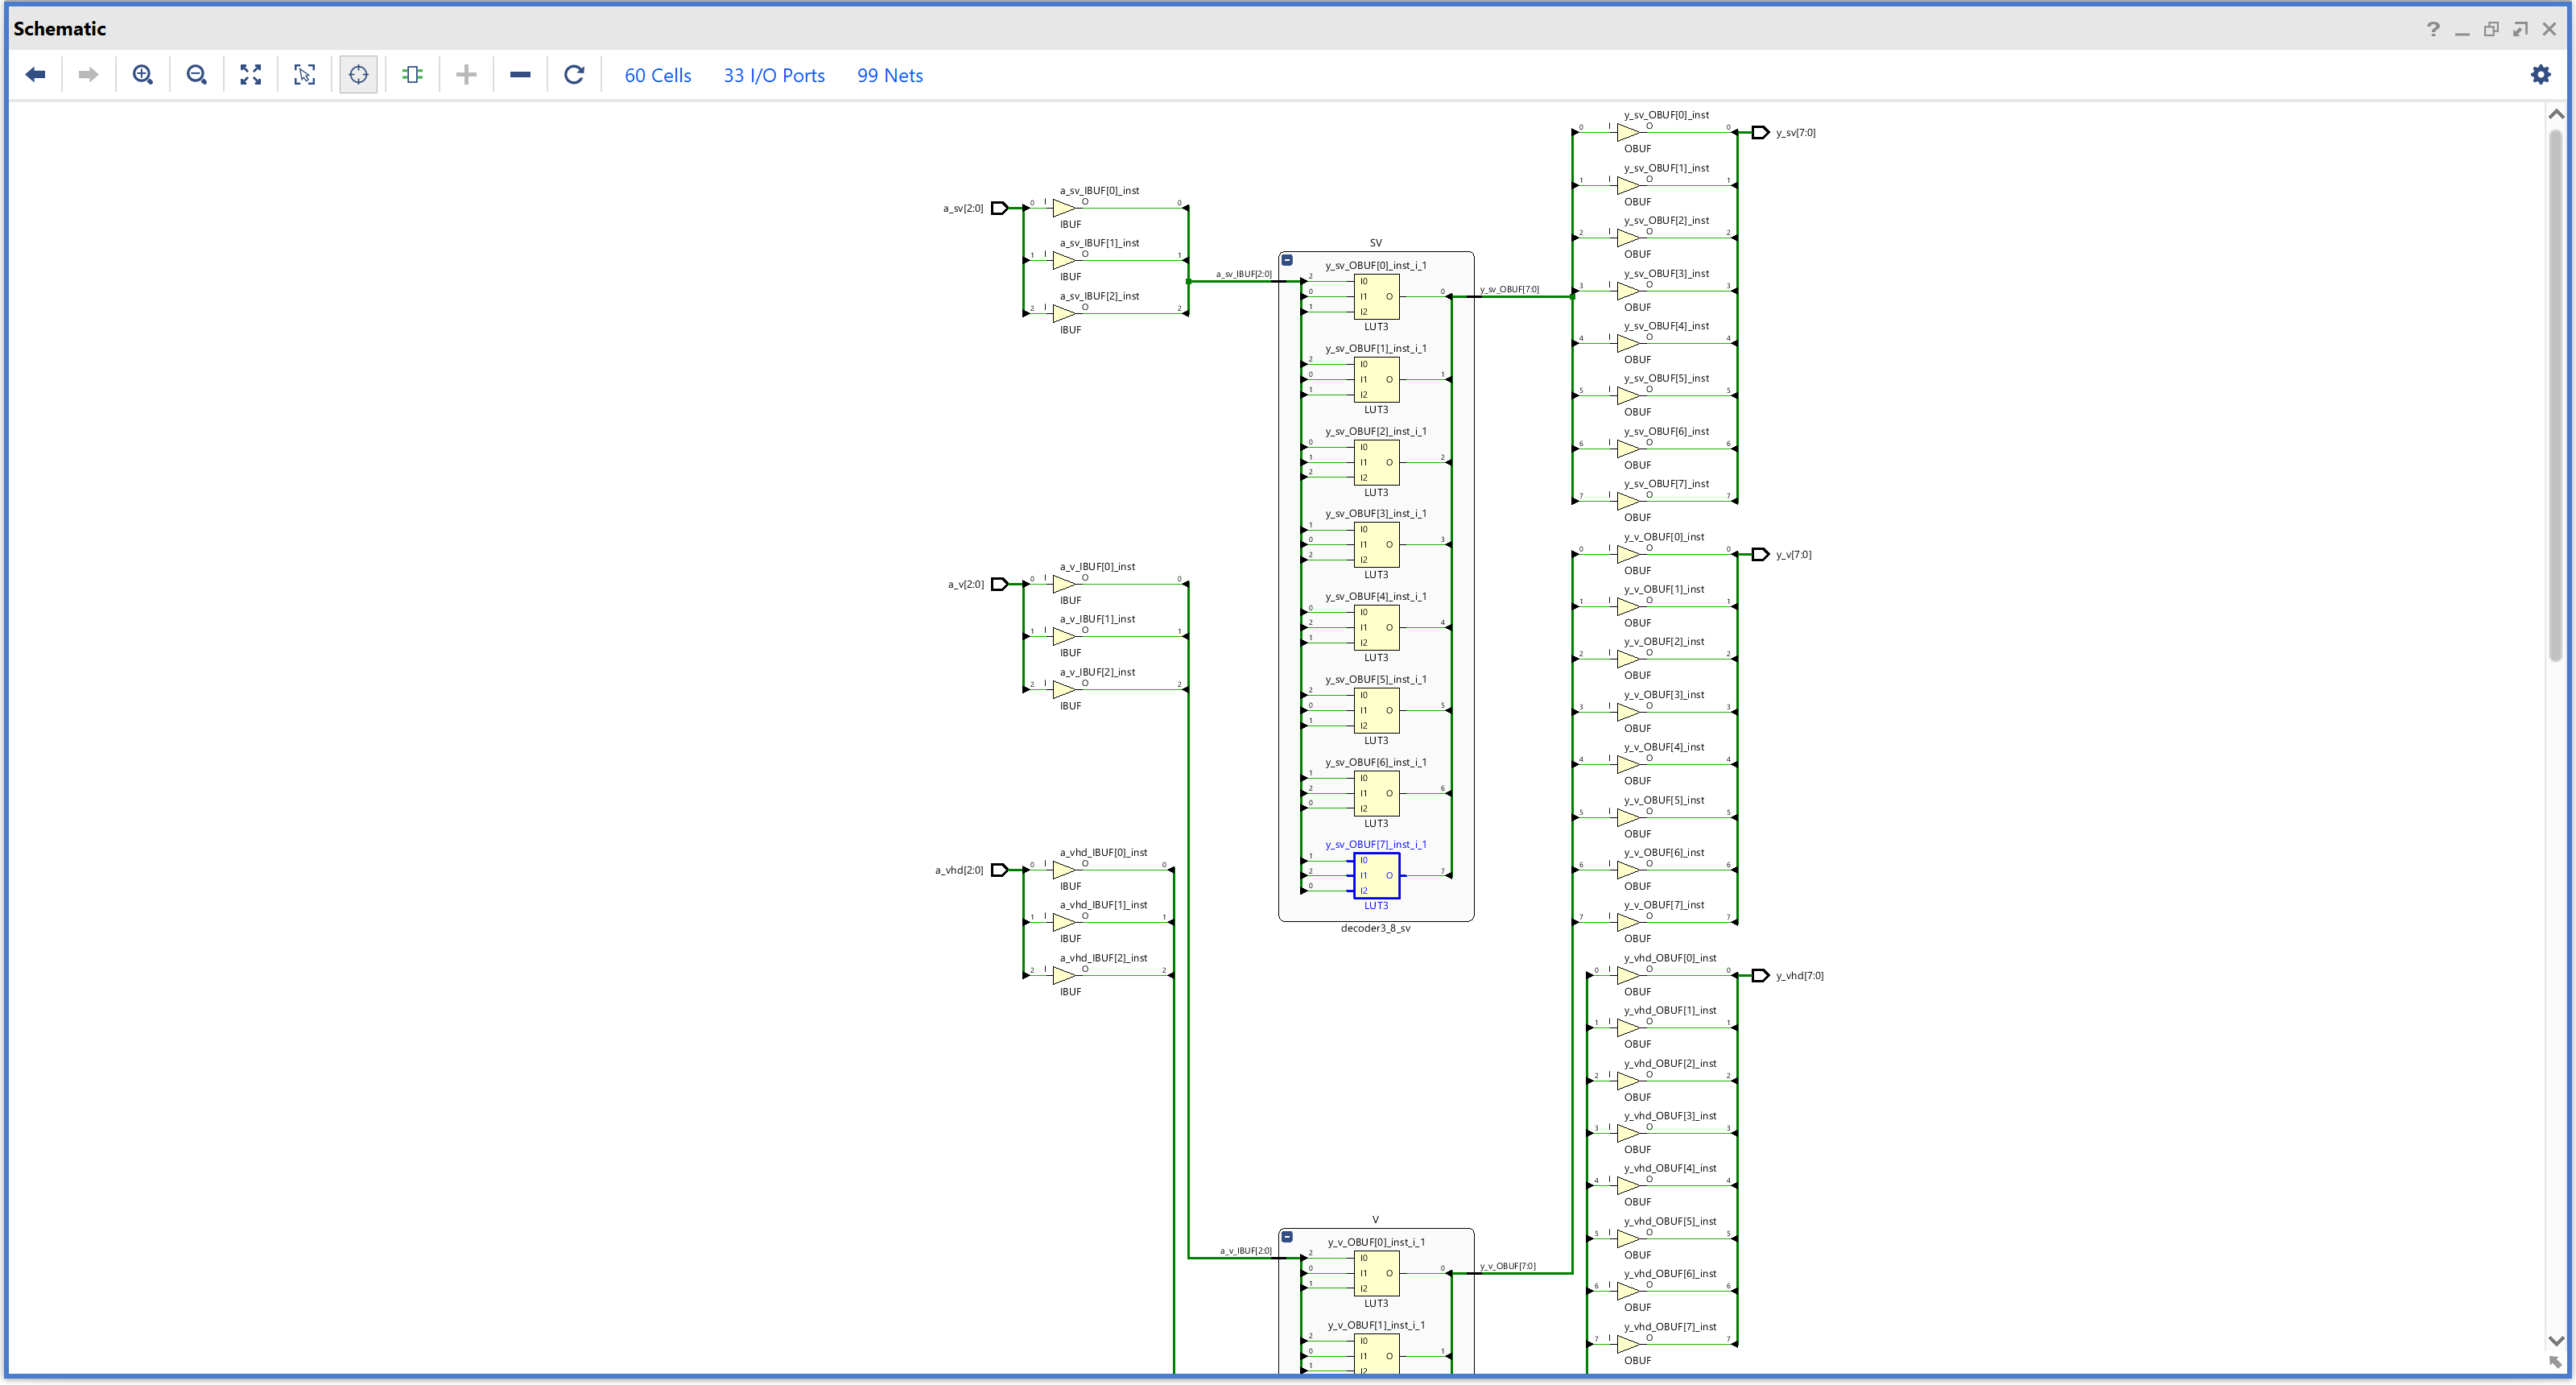
Task: Click the minus collapse icon in toolbar
Action: pos(520,75)
